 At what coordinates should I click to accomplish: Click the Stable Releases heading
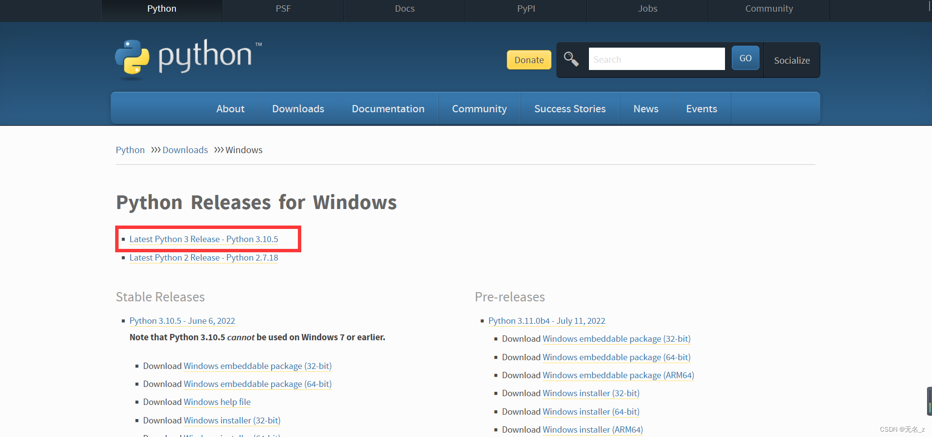tap(160, 297)
